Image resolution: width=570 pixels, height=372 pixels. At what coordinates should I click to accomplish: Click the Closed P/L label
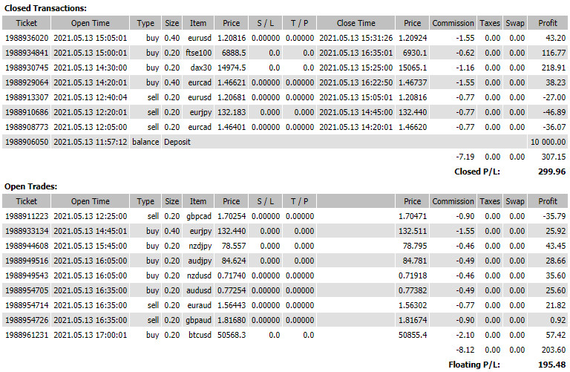[x=477, y=172]
